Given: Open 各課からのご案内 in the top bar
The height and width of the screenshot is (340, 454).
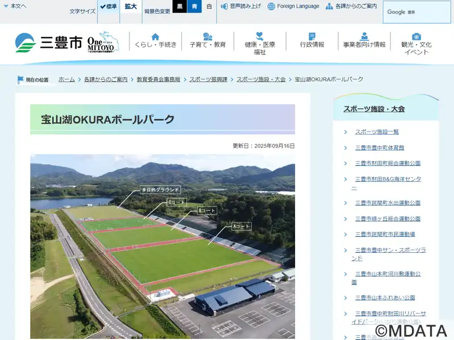Looking at the screenshot, I should 351,6.
